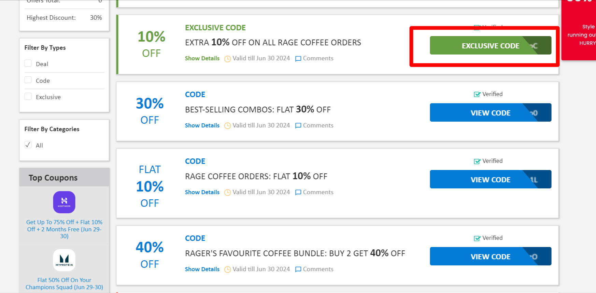Click Comments icon on 30% combos offer
Viewport: 596px width, 293px height.
tap(298, 126)
